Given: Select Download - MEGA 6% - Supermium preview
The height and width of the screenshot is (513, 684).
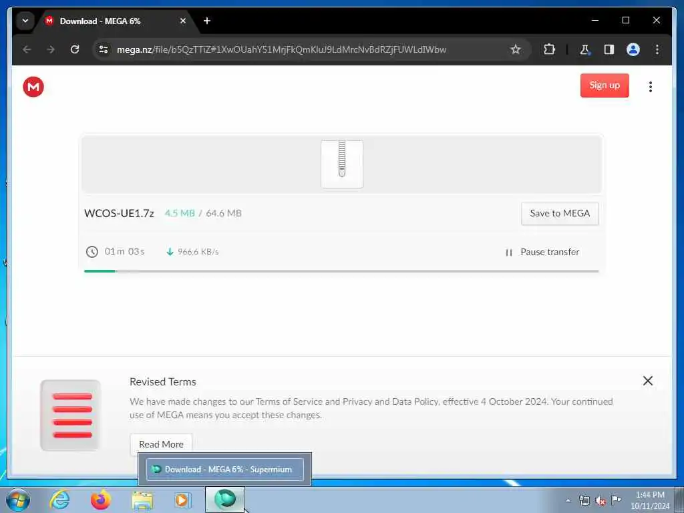Looking at the screenshot, I should 224,470.
